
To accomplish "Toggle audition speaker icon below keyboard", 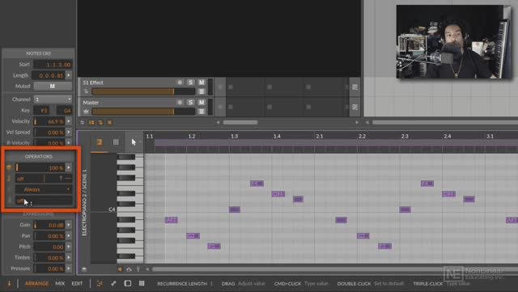I will 120,269.
